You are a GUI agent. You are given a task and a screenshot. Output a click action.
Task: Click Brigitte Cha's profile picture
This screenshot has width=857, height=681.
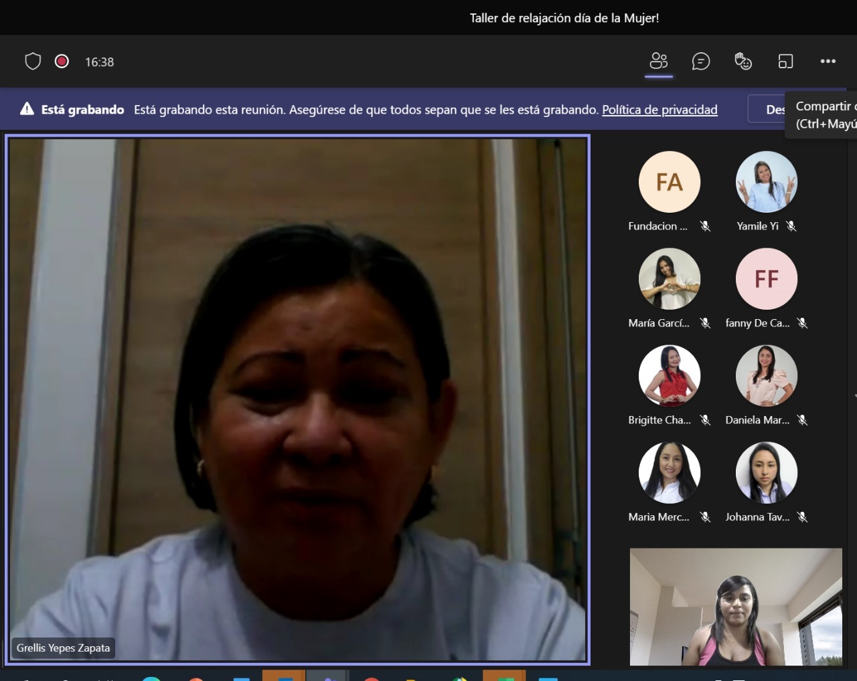tap(670, 376)
